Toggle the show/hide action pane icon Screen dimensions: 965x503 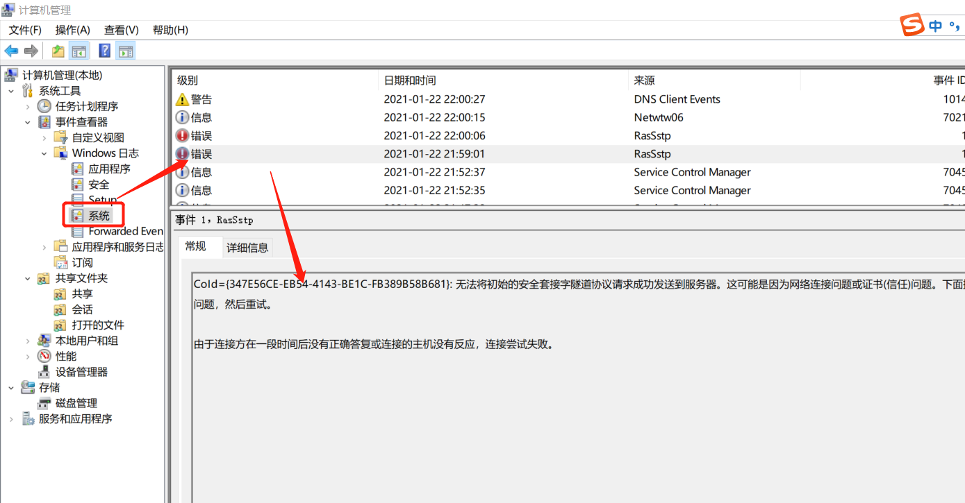[x=126, y=51]
